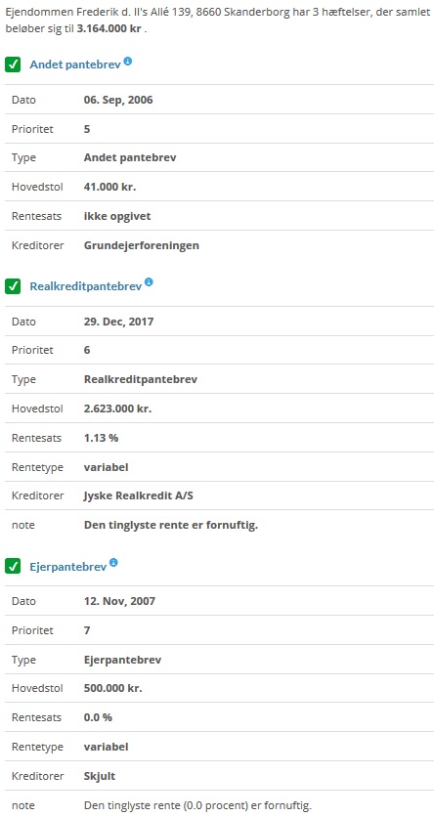
Task: Click the Hovedstol value 2.623.000 kr.
Action: (x=117, y=408)
